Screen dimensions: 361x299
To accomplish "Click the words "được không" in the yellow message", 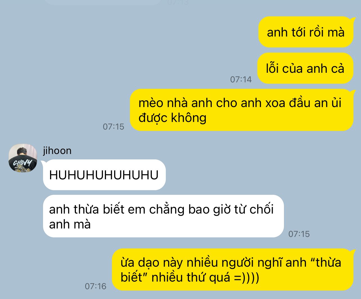I will 172,118.
